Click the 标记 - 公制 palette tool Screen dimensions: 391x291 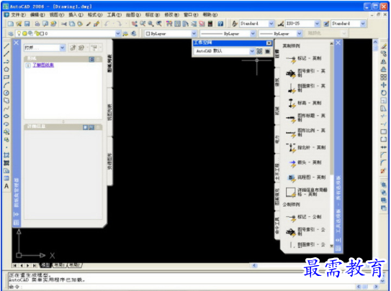[304, 217]
